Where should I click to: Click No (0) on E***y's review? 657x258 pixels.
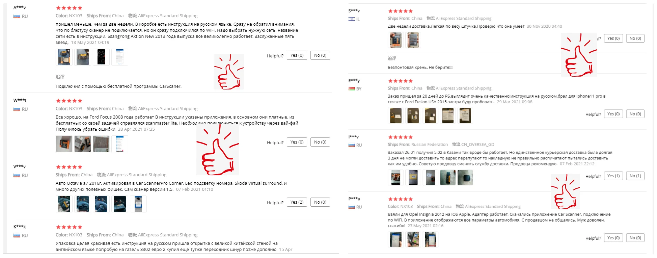[x=635, y=114]
